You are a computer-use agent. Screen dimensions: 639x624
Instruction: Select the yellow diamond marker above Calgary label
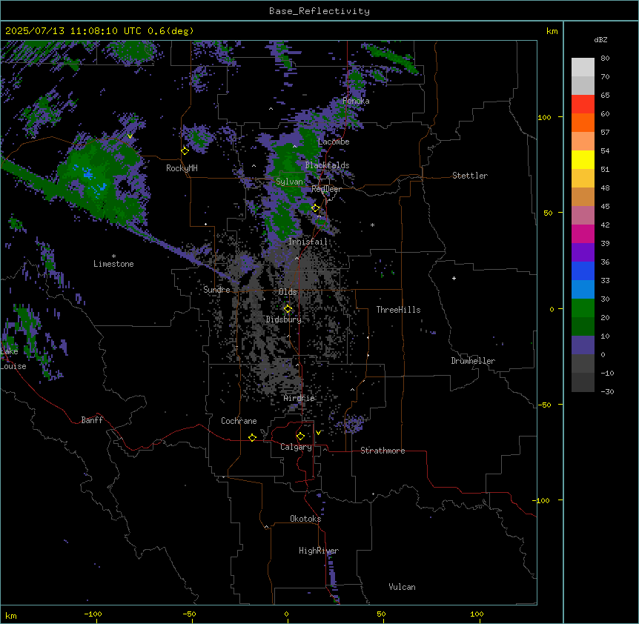tap(300, 437)
